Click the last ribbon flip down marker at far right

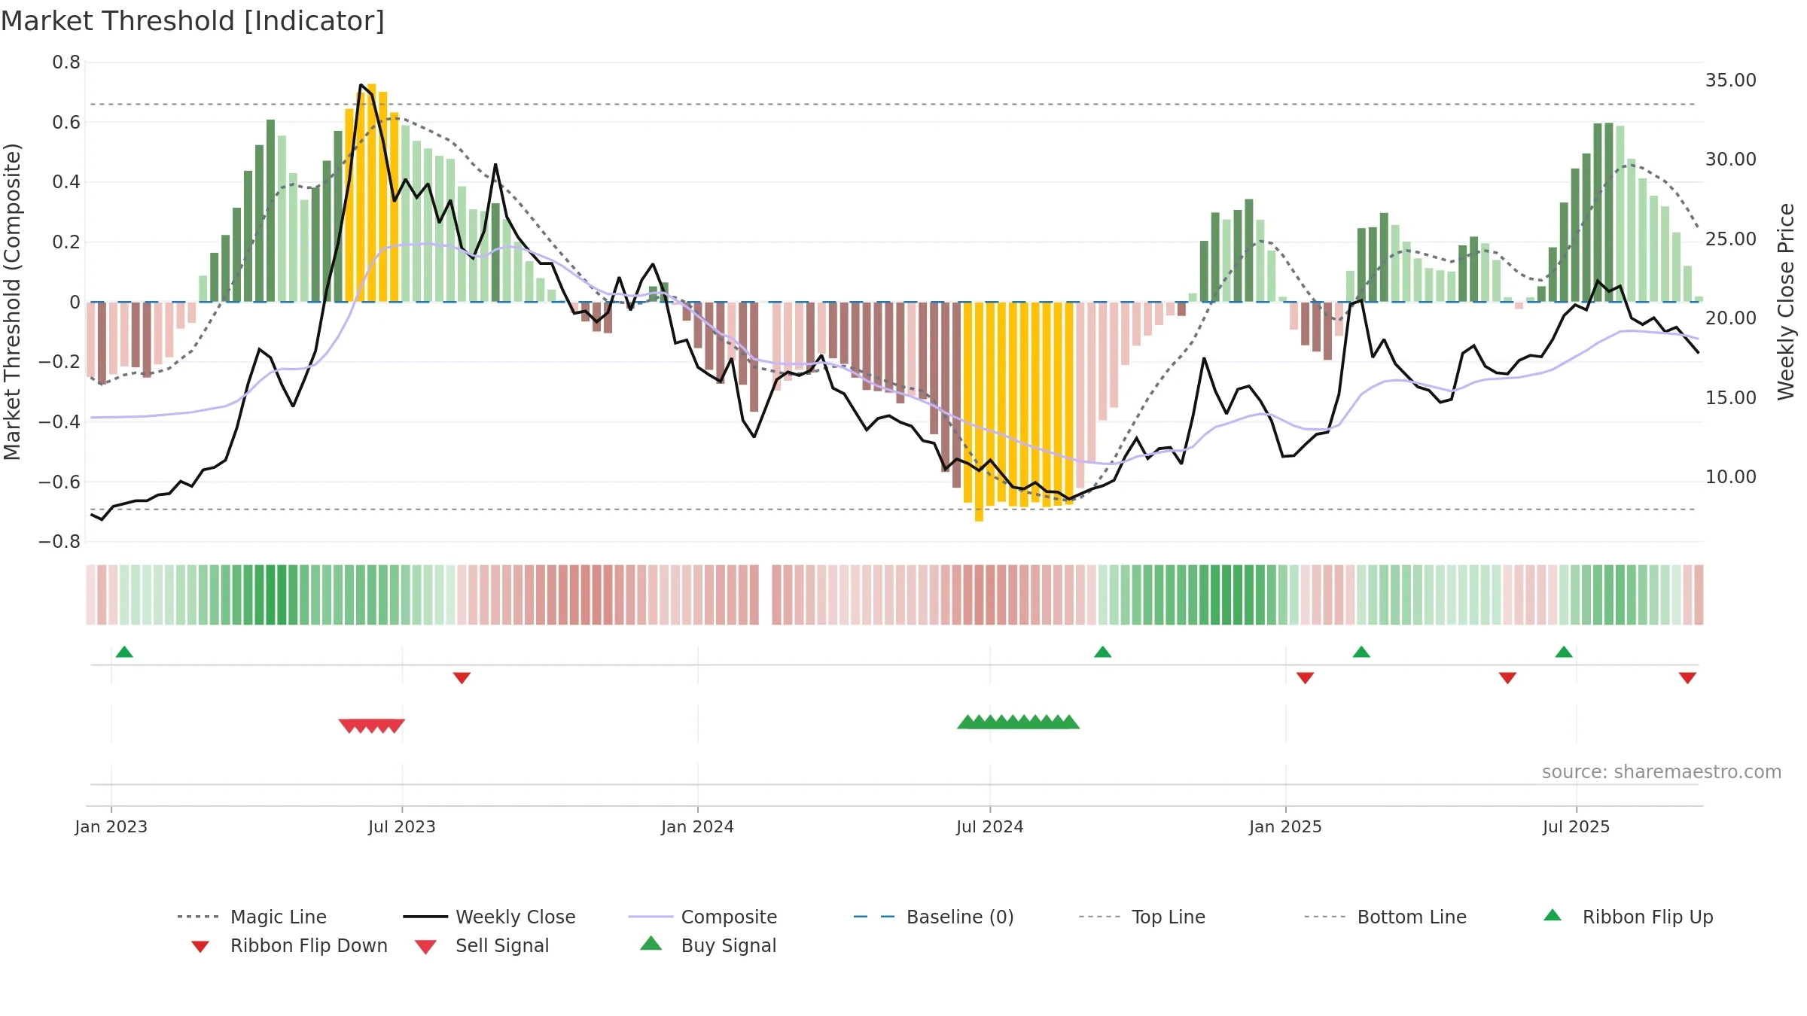[1687, 678]
